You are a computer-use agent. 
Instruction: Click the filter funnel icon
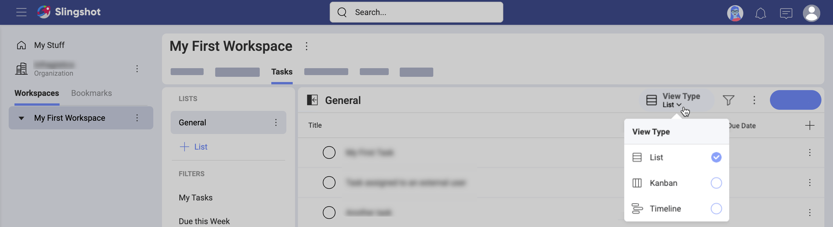pos(728,100)
